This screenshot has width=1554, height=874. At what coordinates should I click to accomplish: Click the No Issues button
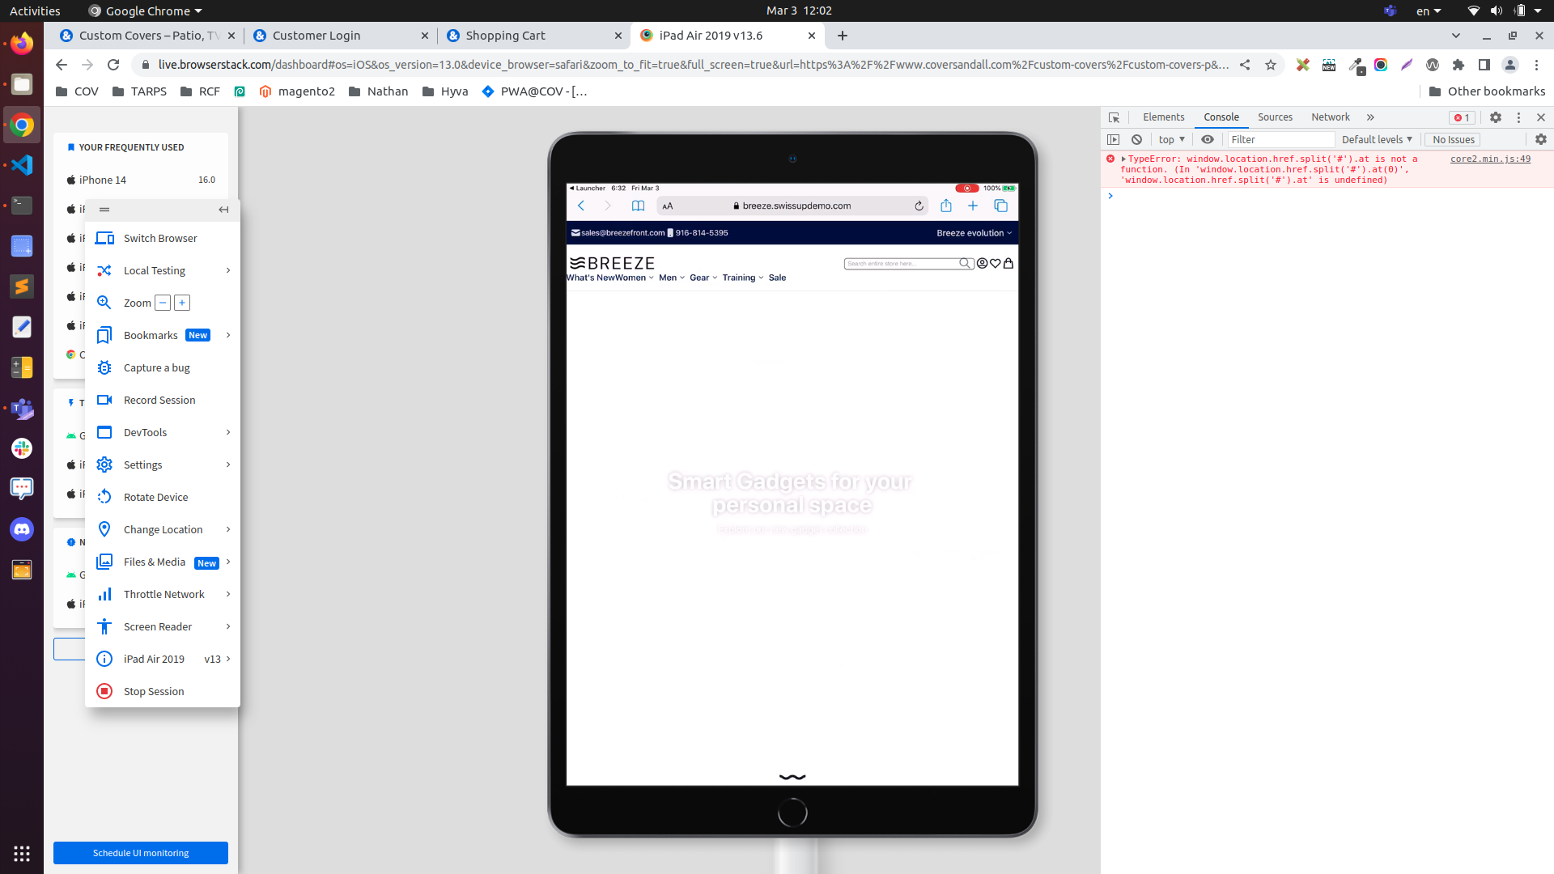1453,139
